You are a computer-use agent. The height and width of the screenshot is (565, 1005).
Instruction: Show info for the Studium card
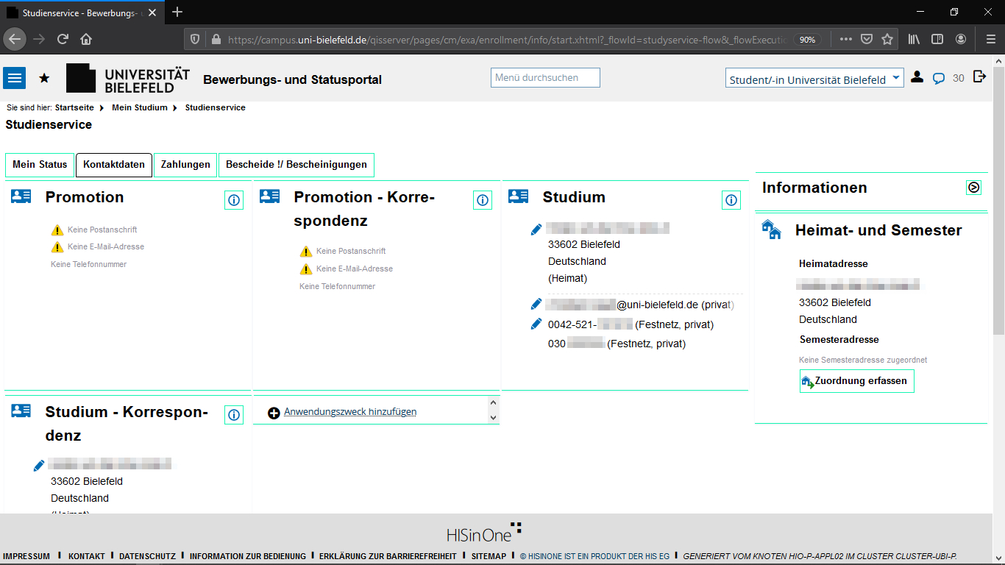731,200
